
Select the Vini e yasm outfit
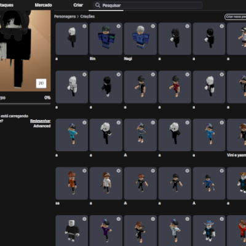tap(237, 135)
